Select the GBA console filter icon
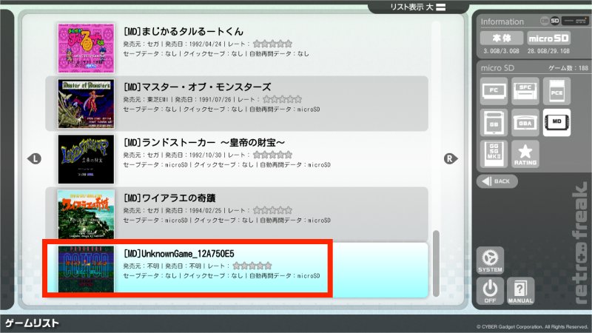 [x=525, y=122]
